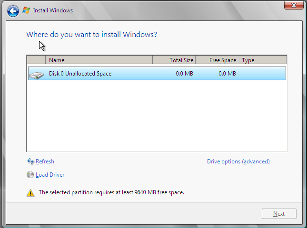Click the Refresh link
This screenshot has width=307, height=228.
click(x=45, y=161)
